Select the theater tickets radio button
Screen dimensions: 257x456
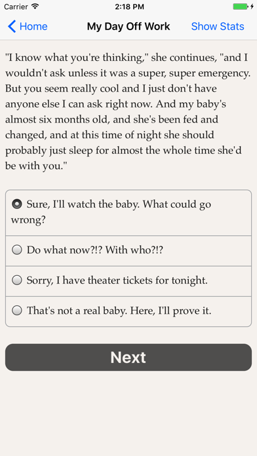[x=17, y=280]
